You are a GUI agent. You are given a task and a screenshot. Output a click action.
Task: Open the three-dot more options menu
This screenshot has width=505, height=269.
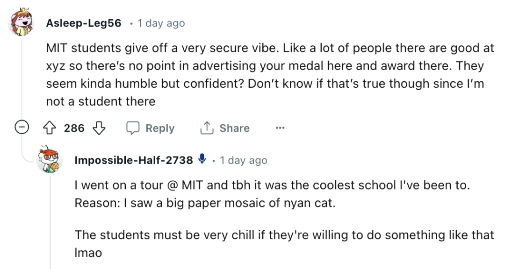pos(280,128)
